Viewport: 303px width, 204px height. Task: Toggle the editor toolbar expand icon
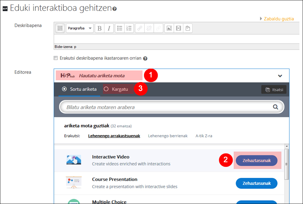point(60,28)
